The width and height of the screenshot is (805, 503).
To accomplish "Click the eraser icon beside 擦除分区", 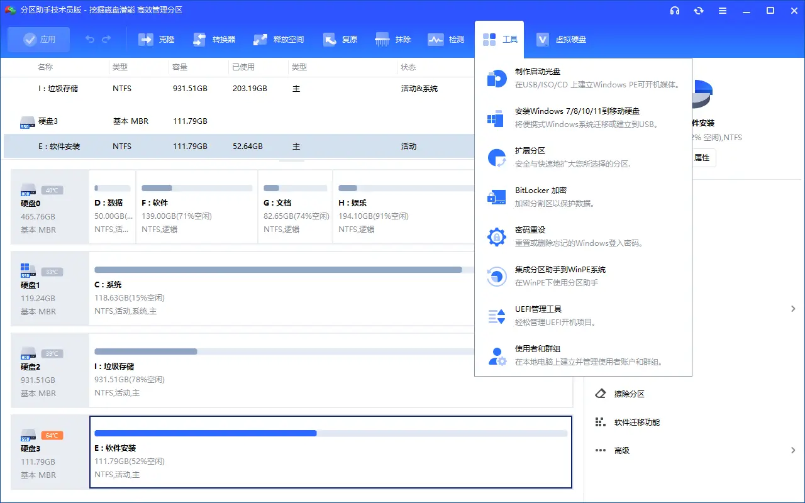I will coord(601,394).
